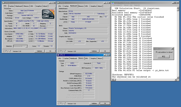The width and height of the screenshot is (181, 107).
Task: Select SPD tab in the CPU window
Action: point(32,6)
